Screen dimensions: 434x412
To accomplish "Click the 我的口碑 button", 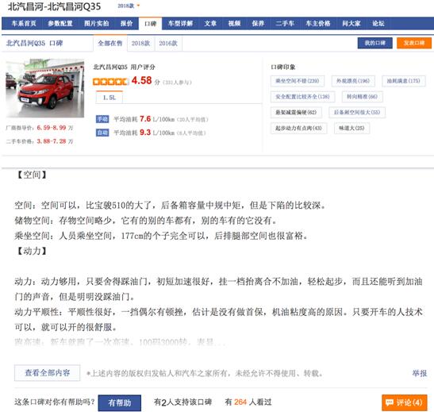I will 374,43.
